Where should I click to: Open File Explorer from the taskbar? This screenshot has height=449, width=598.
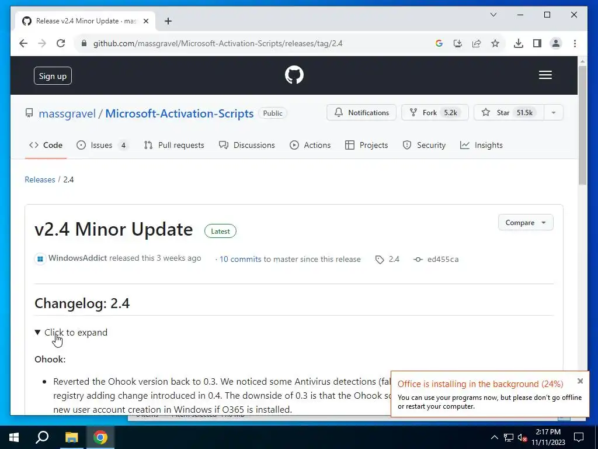tap(71, 437)
